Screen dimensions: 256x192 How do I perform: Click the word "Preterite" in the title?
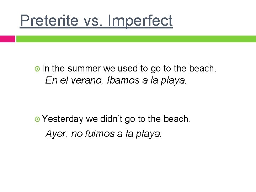pos(49,21)
